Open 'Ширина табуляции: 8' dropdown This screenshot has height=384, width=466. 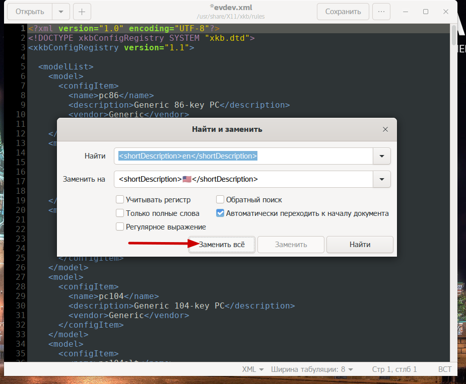click(x=312, y=369)
